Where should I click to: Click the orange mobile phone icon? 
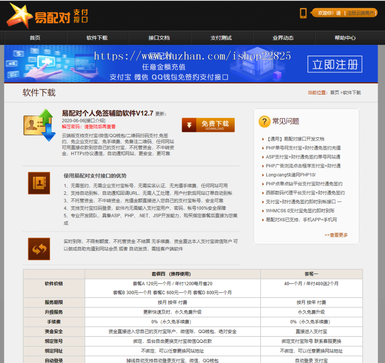[x=303, y=13]
